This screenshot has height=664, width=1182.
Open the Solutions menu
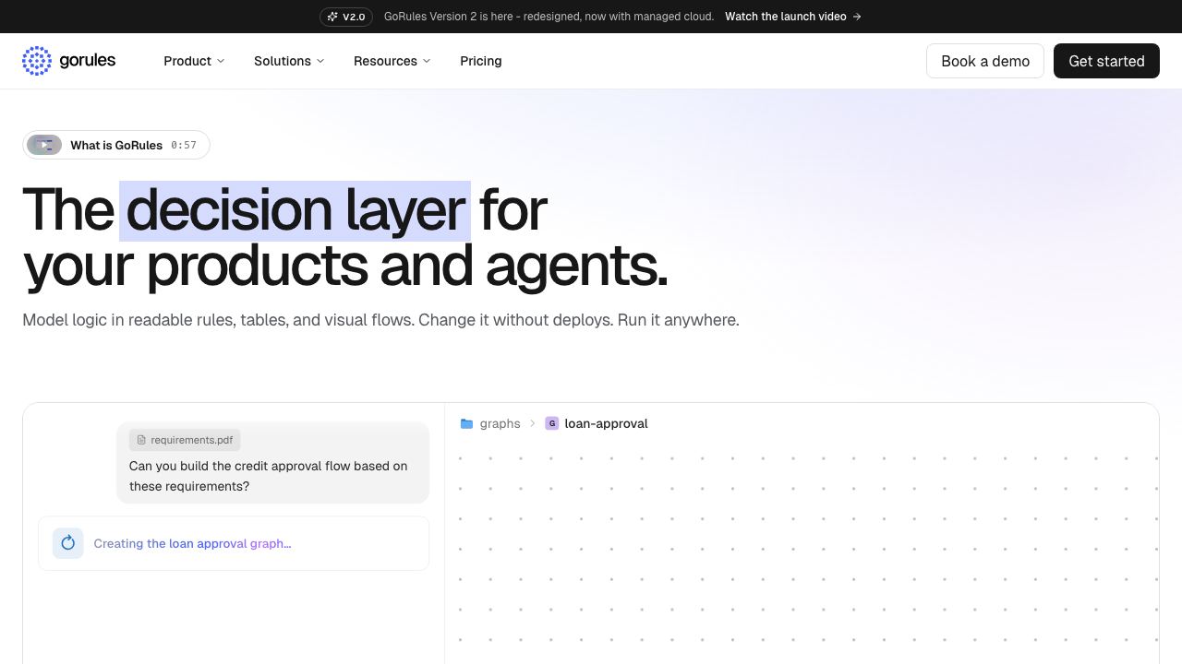pos(289,61)
